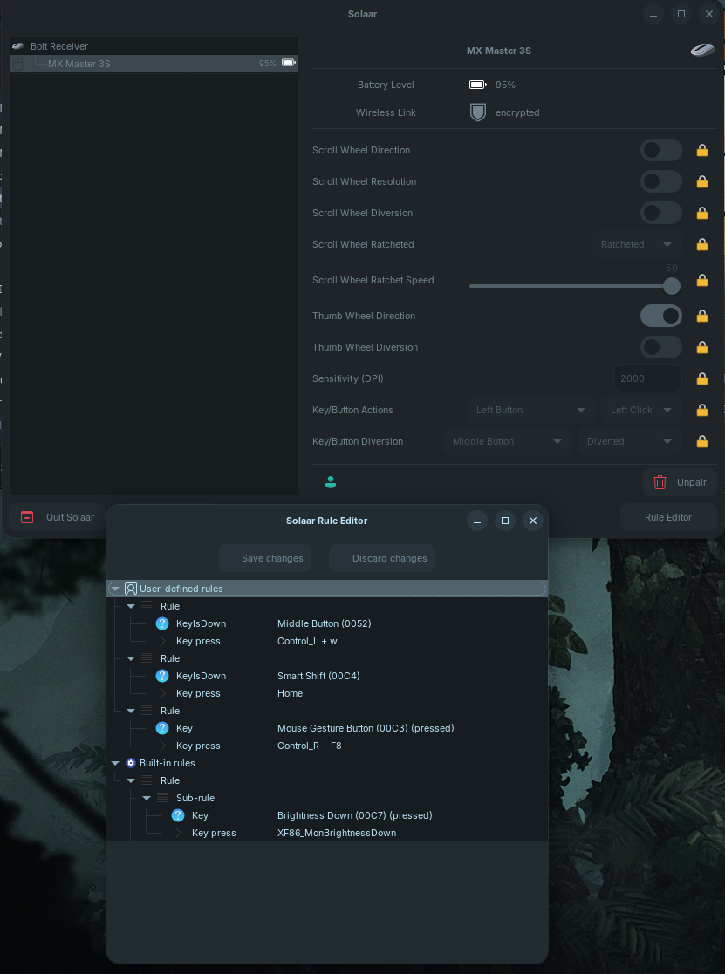This screenshot has width=725, height=974.
Task: Click Quit Solaar button
Action: [x=58, y=517]
